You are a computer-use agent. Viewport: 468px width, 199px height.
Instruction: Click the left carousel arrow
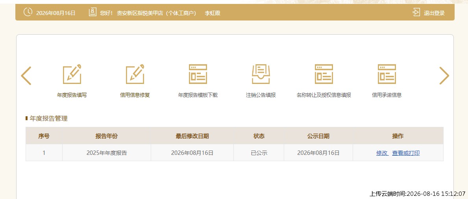[26, 76]
